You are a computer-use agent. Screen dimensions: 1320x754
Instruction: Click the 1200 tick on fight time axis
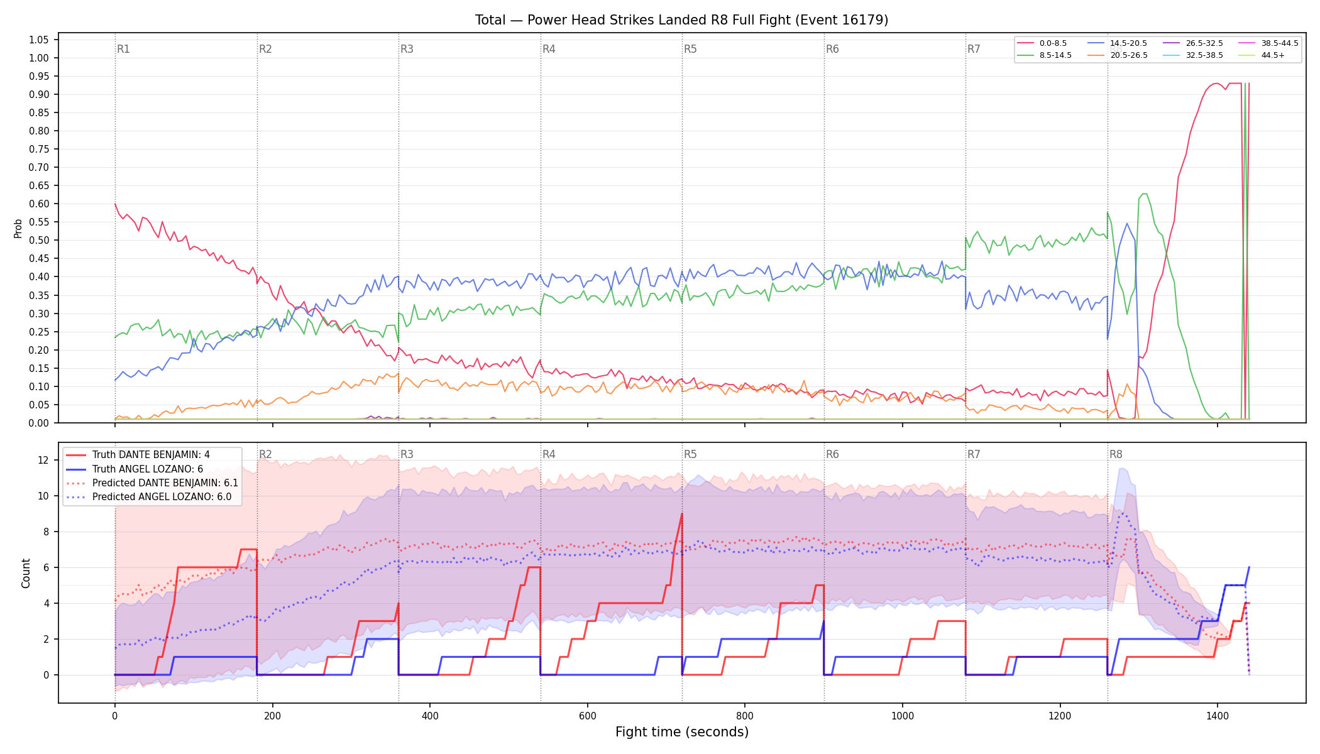(x=1060, y=716)
